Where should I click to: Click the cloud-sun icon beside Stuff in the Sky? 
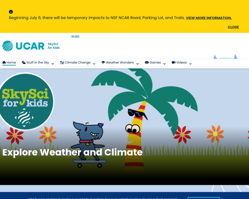coord(24,63)
